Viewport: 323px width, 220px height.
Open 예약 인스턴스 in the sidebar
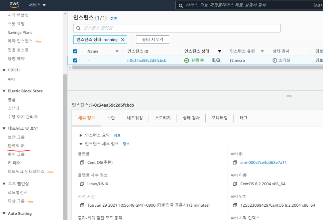[x=20, y=41]
